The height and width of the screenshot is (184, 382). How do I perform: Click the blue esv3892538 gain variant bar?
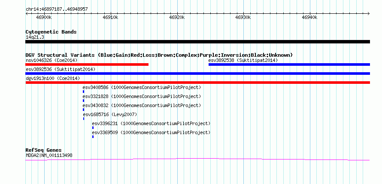289,64
